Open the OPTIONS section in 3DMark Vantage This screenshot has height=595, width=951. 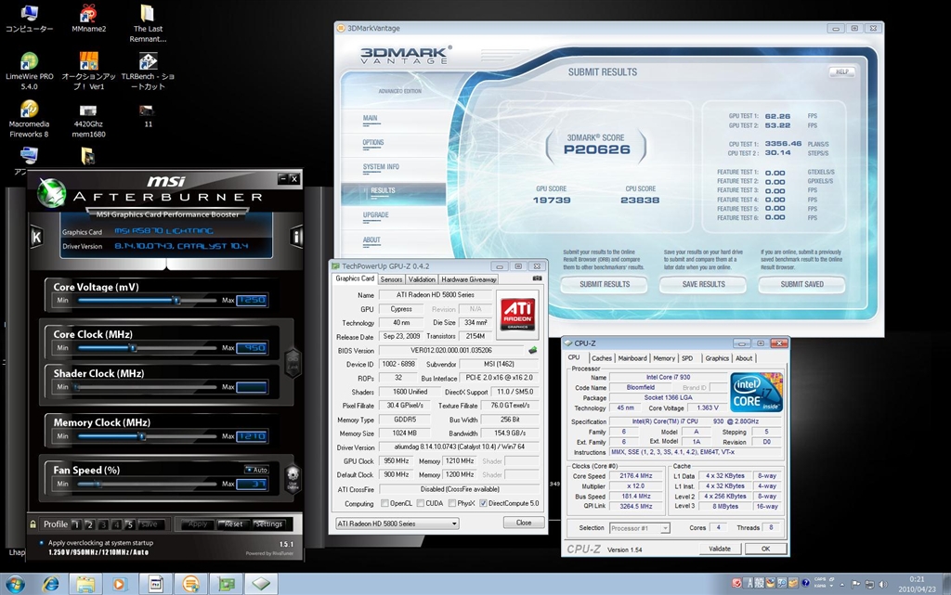tap(373, 142)
